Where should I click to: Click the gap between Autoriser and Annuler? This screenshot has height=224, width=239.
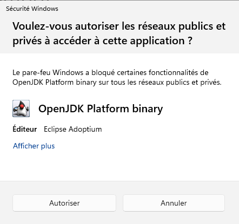[119, 203]
